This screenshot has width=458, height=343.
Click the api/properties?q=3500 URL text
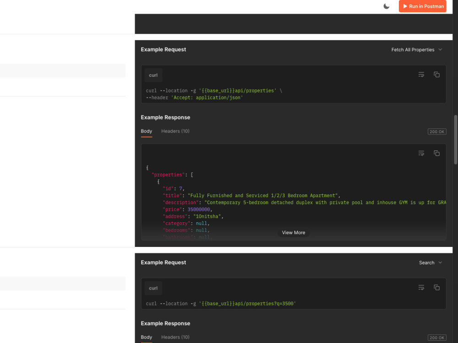click(247, 304)
